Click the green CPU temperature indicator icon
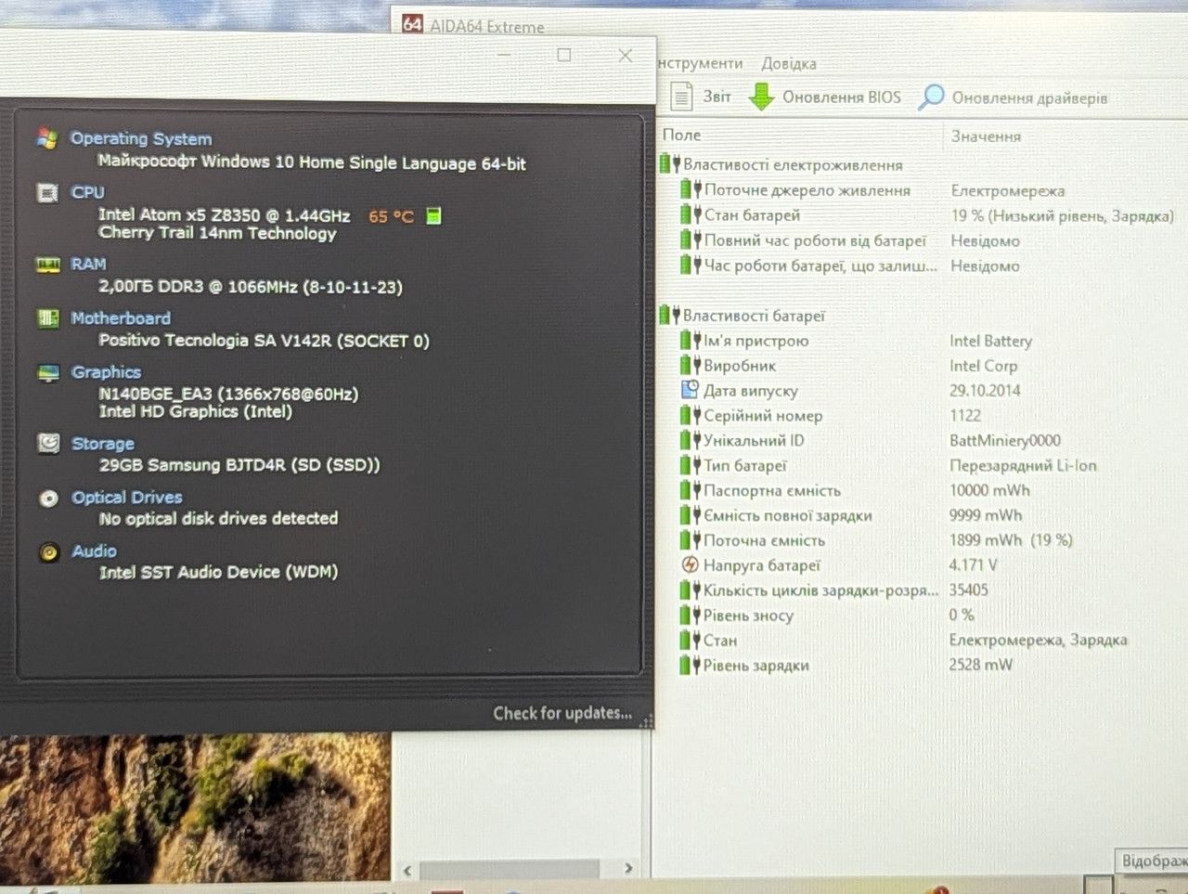Viewport: 1188px width, 894px height. point(433,215)
